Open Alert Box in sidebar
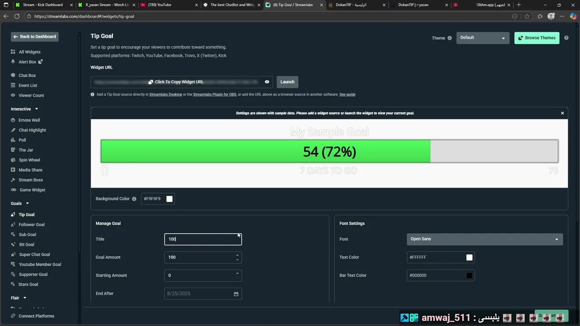This screenshot has width=580, height=326. pyautogui.click(x=27, y=62)
